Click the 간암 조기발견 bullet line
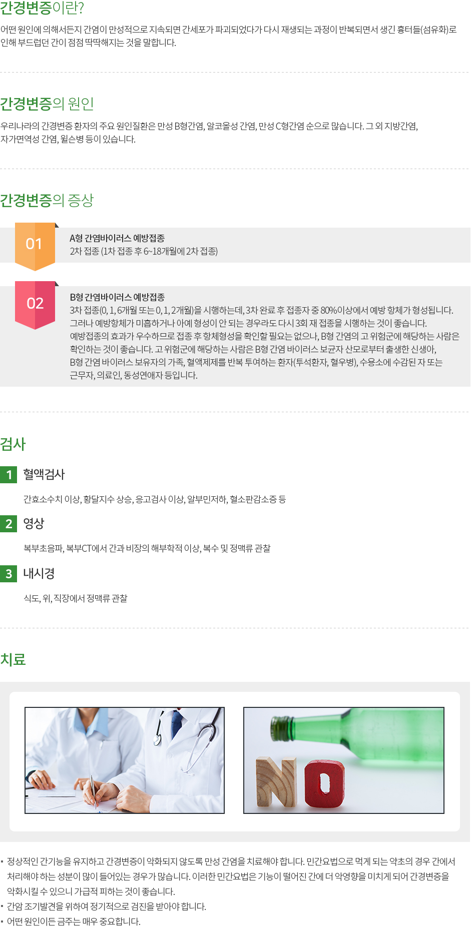This screenshot has height=930, width=471. (107, 906)
